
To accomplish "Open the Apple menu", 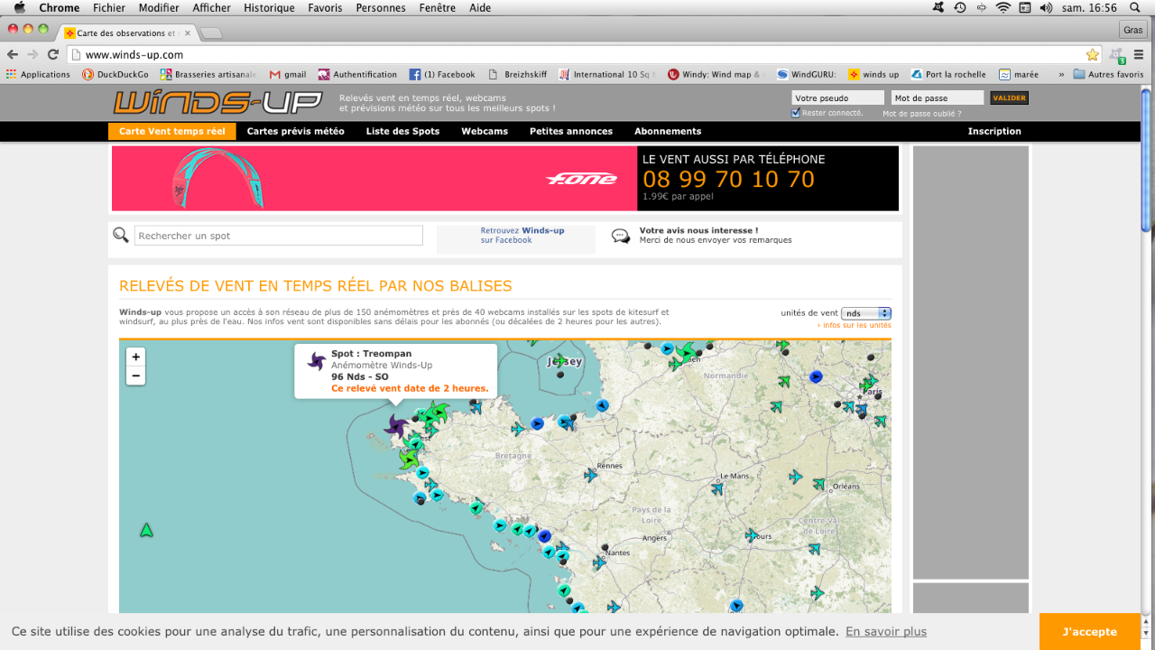I will (x=19, y=7).
